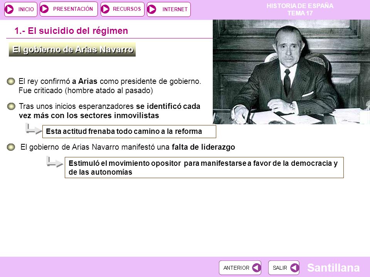Image resolution: width=370 pixels, height=277 pixels.
Task: Open the RECURSOS menu label
Action: (x=127, y=9)
